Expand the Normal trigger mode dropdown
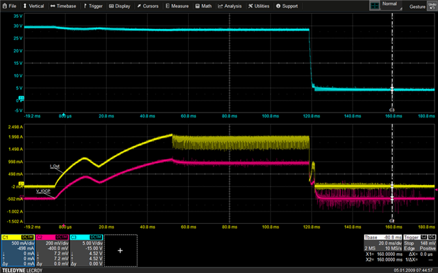 coord(391,5)
